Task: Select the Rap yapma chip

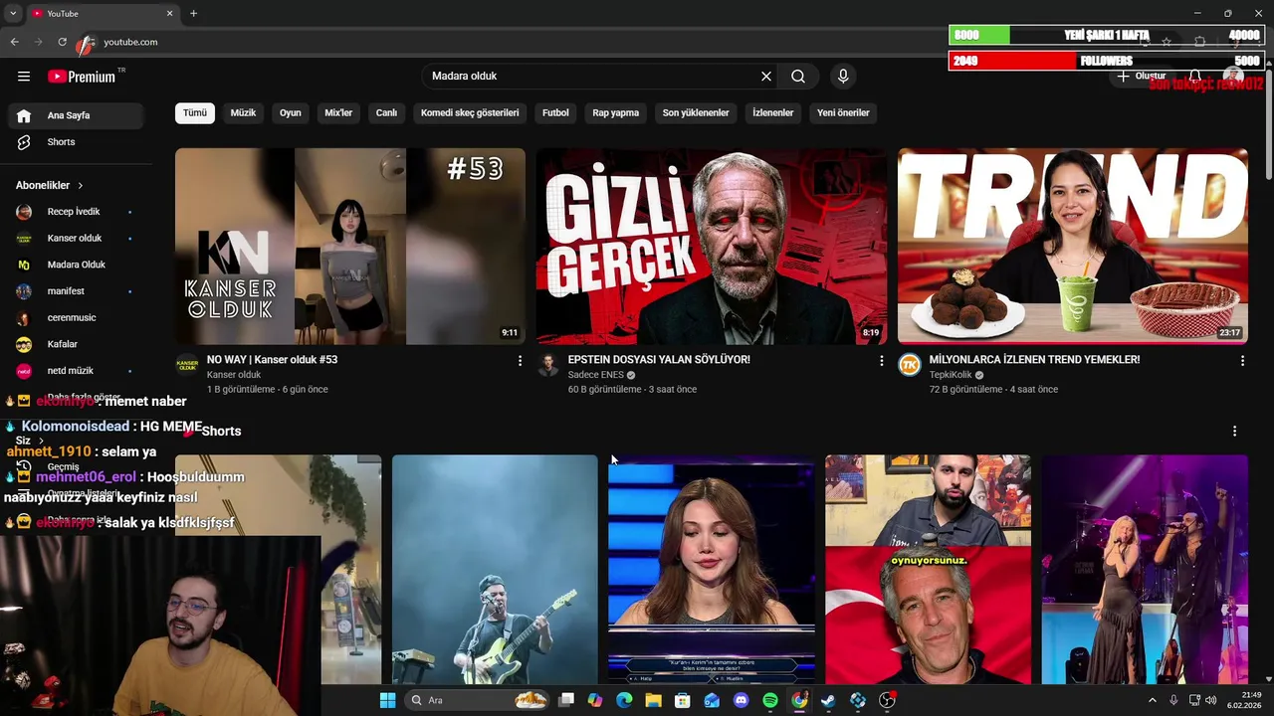Action: pos(616,112)
